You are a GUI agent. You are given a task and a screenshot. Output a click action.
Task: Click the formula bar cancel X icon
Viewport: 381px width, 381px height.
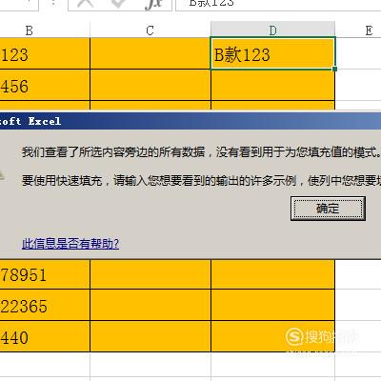86,3
